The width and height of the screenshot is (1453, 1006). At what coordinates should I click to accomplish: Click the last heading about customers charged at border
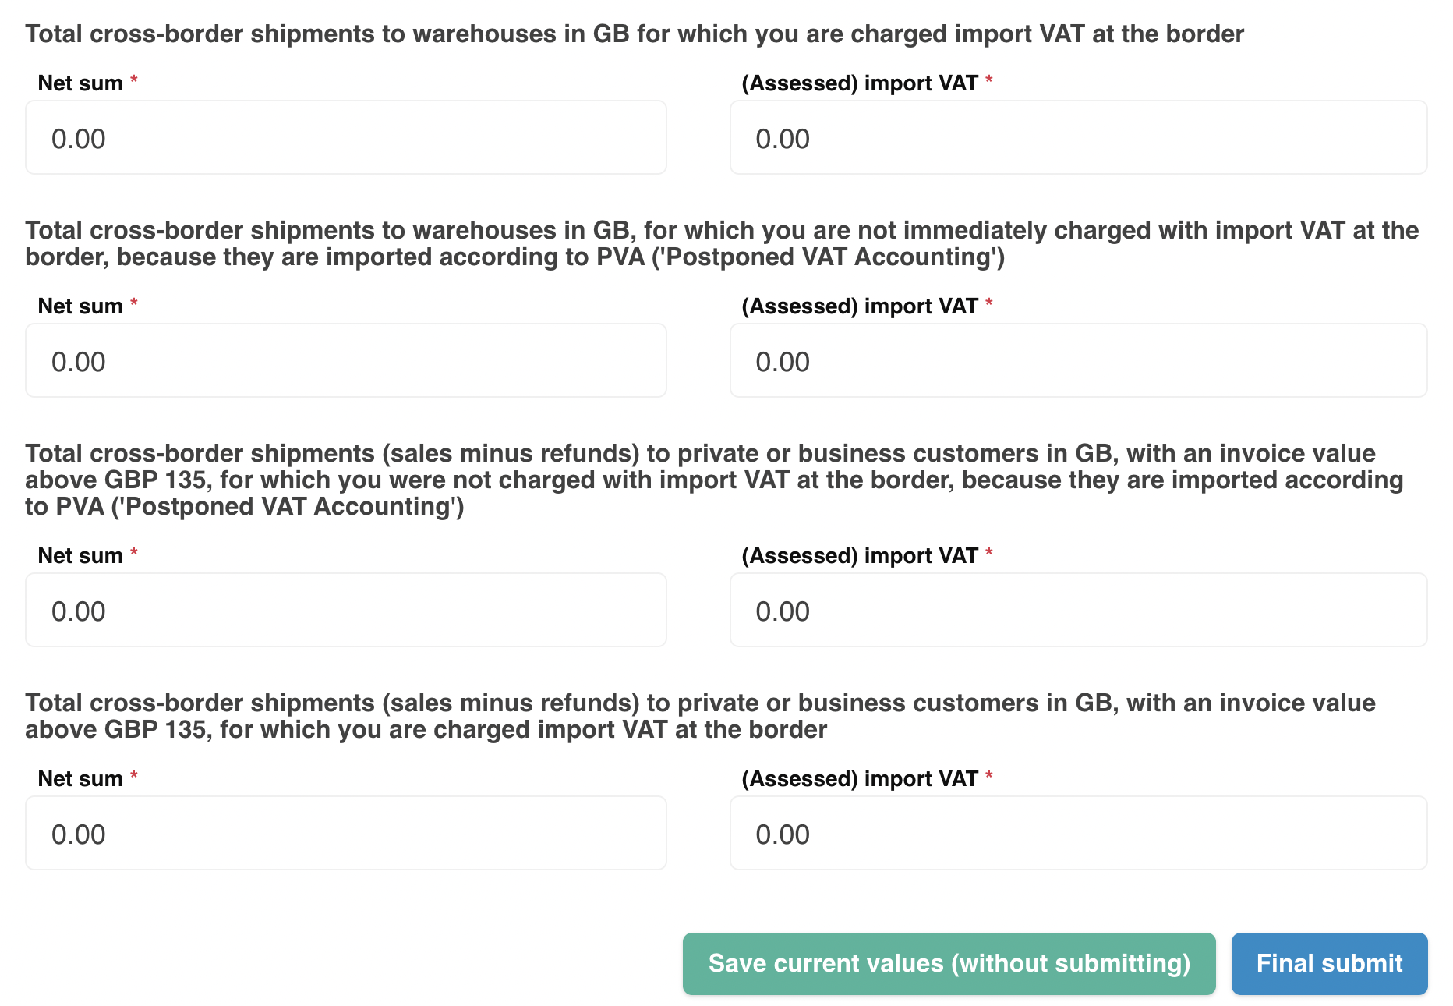699,716
